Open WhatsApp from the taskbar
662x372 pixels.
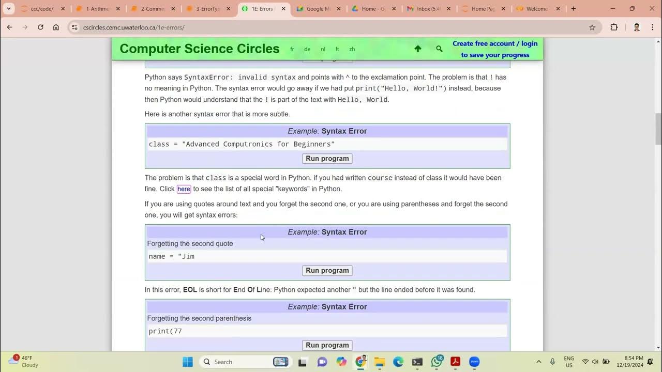coord(437,361)
